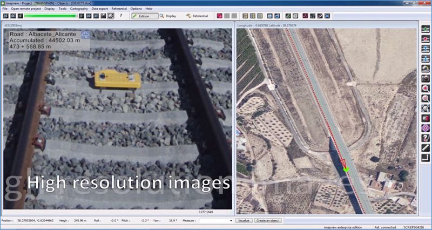Click the blue folder view icon
This screenshot has height=230, width=432.
tap(277, 16)
